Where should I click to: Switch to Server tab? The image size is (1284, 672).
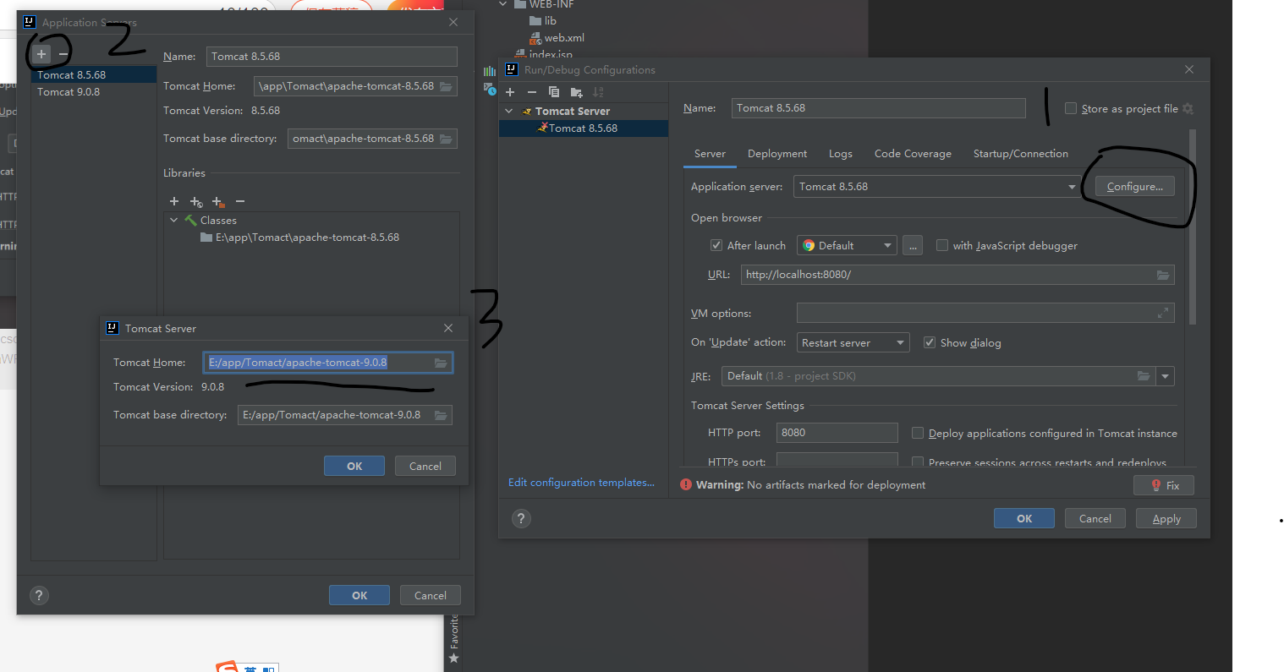click(710, 154)
